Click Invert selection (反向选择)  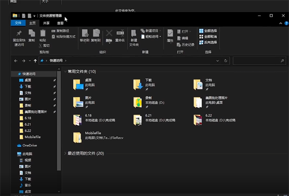[208, 42]
